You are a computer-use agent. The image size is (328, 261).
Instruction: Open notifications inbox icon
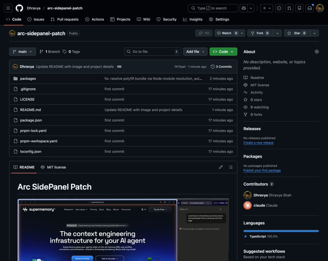(310, 8)
